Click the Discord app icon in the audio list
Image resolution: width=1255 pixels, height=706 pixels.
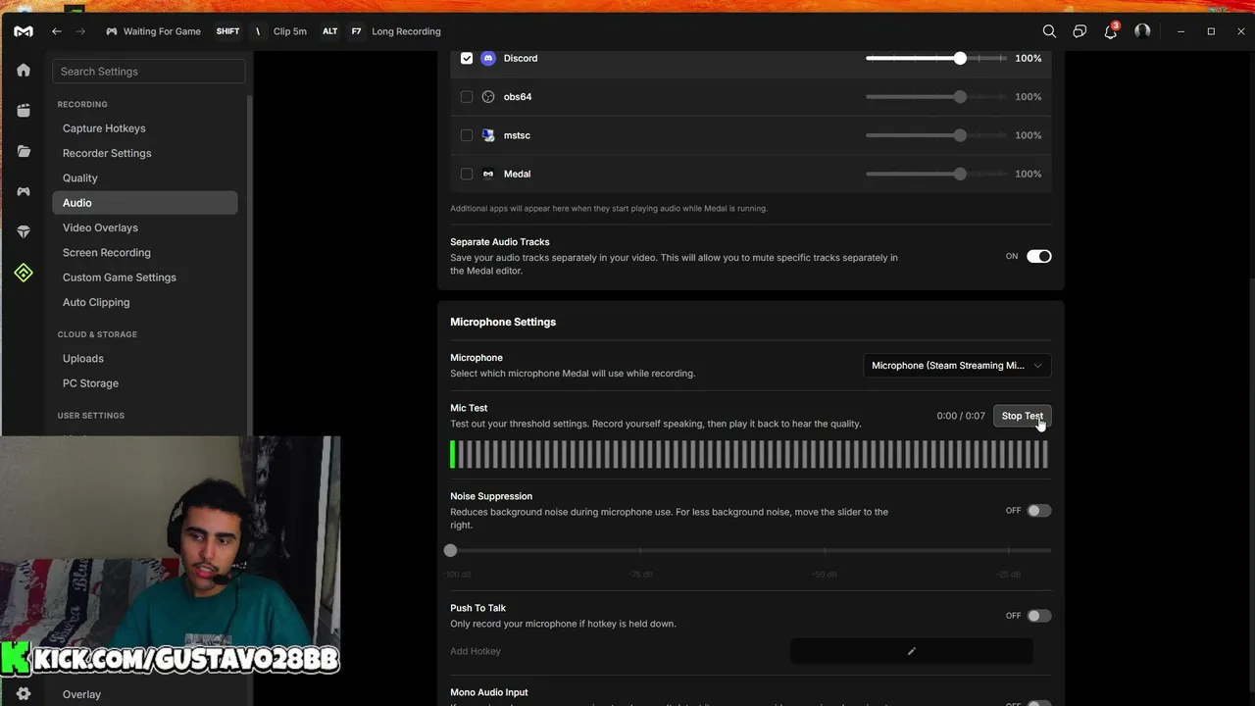pyautogui.click(x=488, y=58)
